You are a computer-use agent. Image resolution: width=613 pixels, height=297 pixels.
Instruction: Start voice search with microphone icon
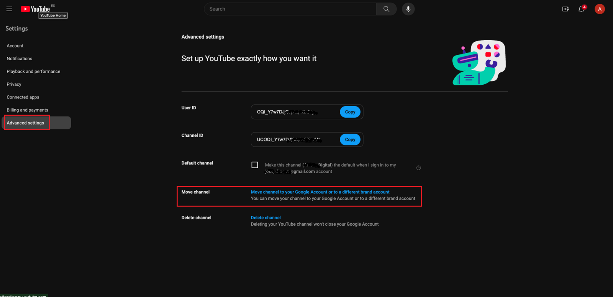pos(408,9)
